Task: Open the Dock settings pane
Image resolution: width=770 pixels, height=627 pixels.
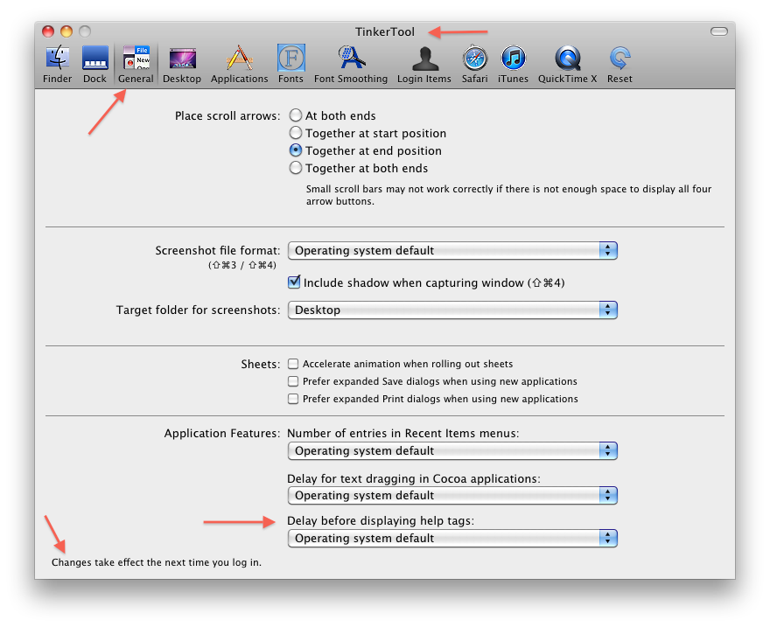Action: (x=94, y=64)
